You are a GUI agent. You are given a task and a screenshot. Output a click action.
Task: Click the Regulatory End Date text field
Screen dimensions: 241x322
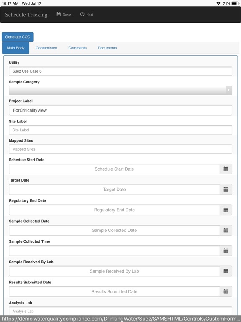[x=114, y=210]
